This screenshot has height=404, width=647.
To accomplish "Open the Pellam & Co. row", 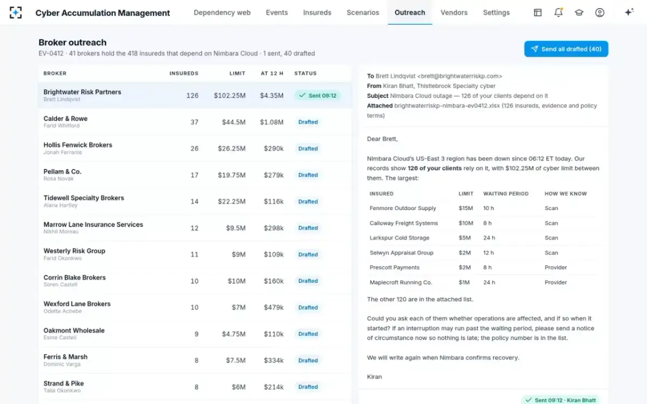I will (195, 175).
